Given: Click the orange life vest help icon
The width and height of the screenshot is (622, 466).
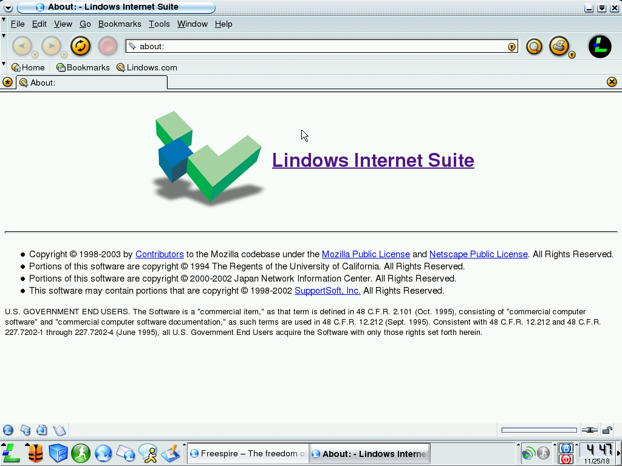Looking at the screenshot, I should (x=35, y=453).
